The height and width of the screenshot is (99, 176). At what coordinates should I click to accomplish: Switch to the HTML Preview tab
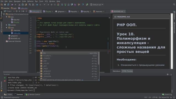(x=127, y=71)
